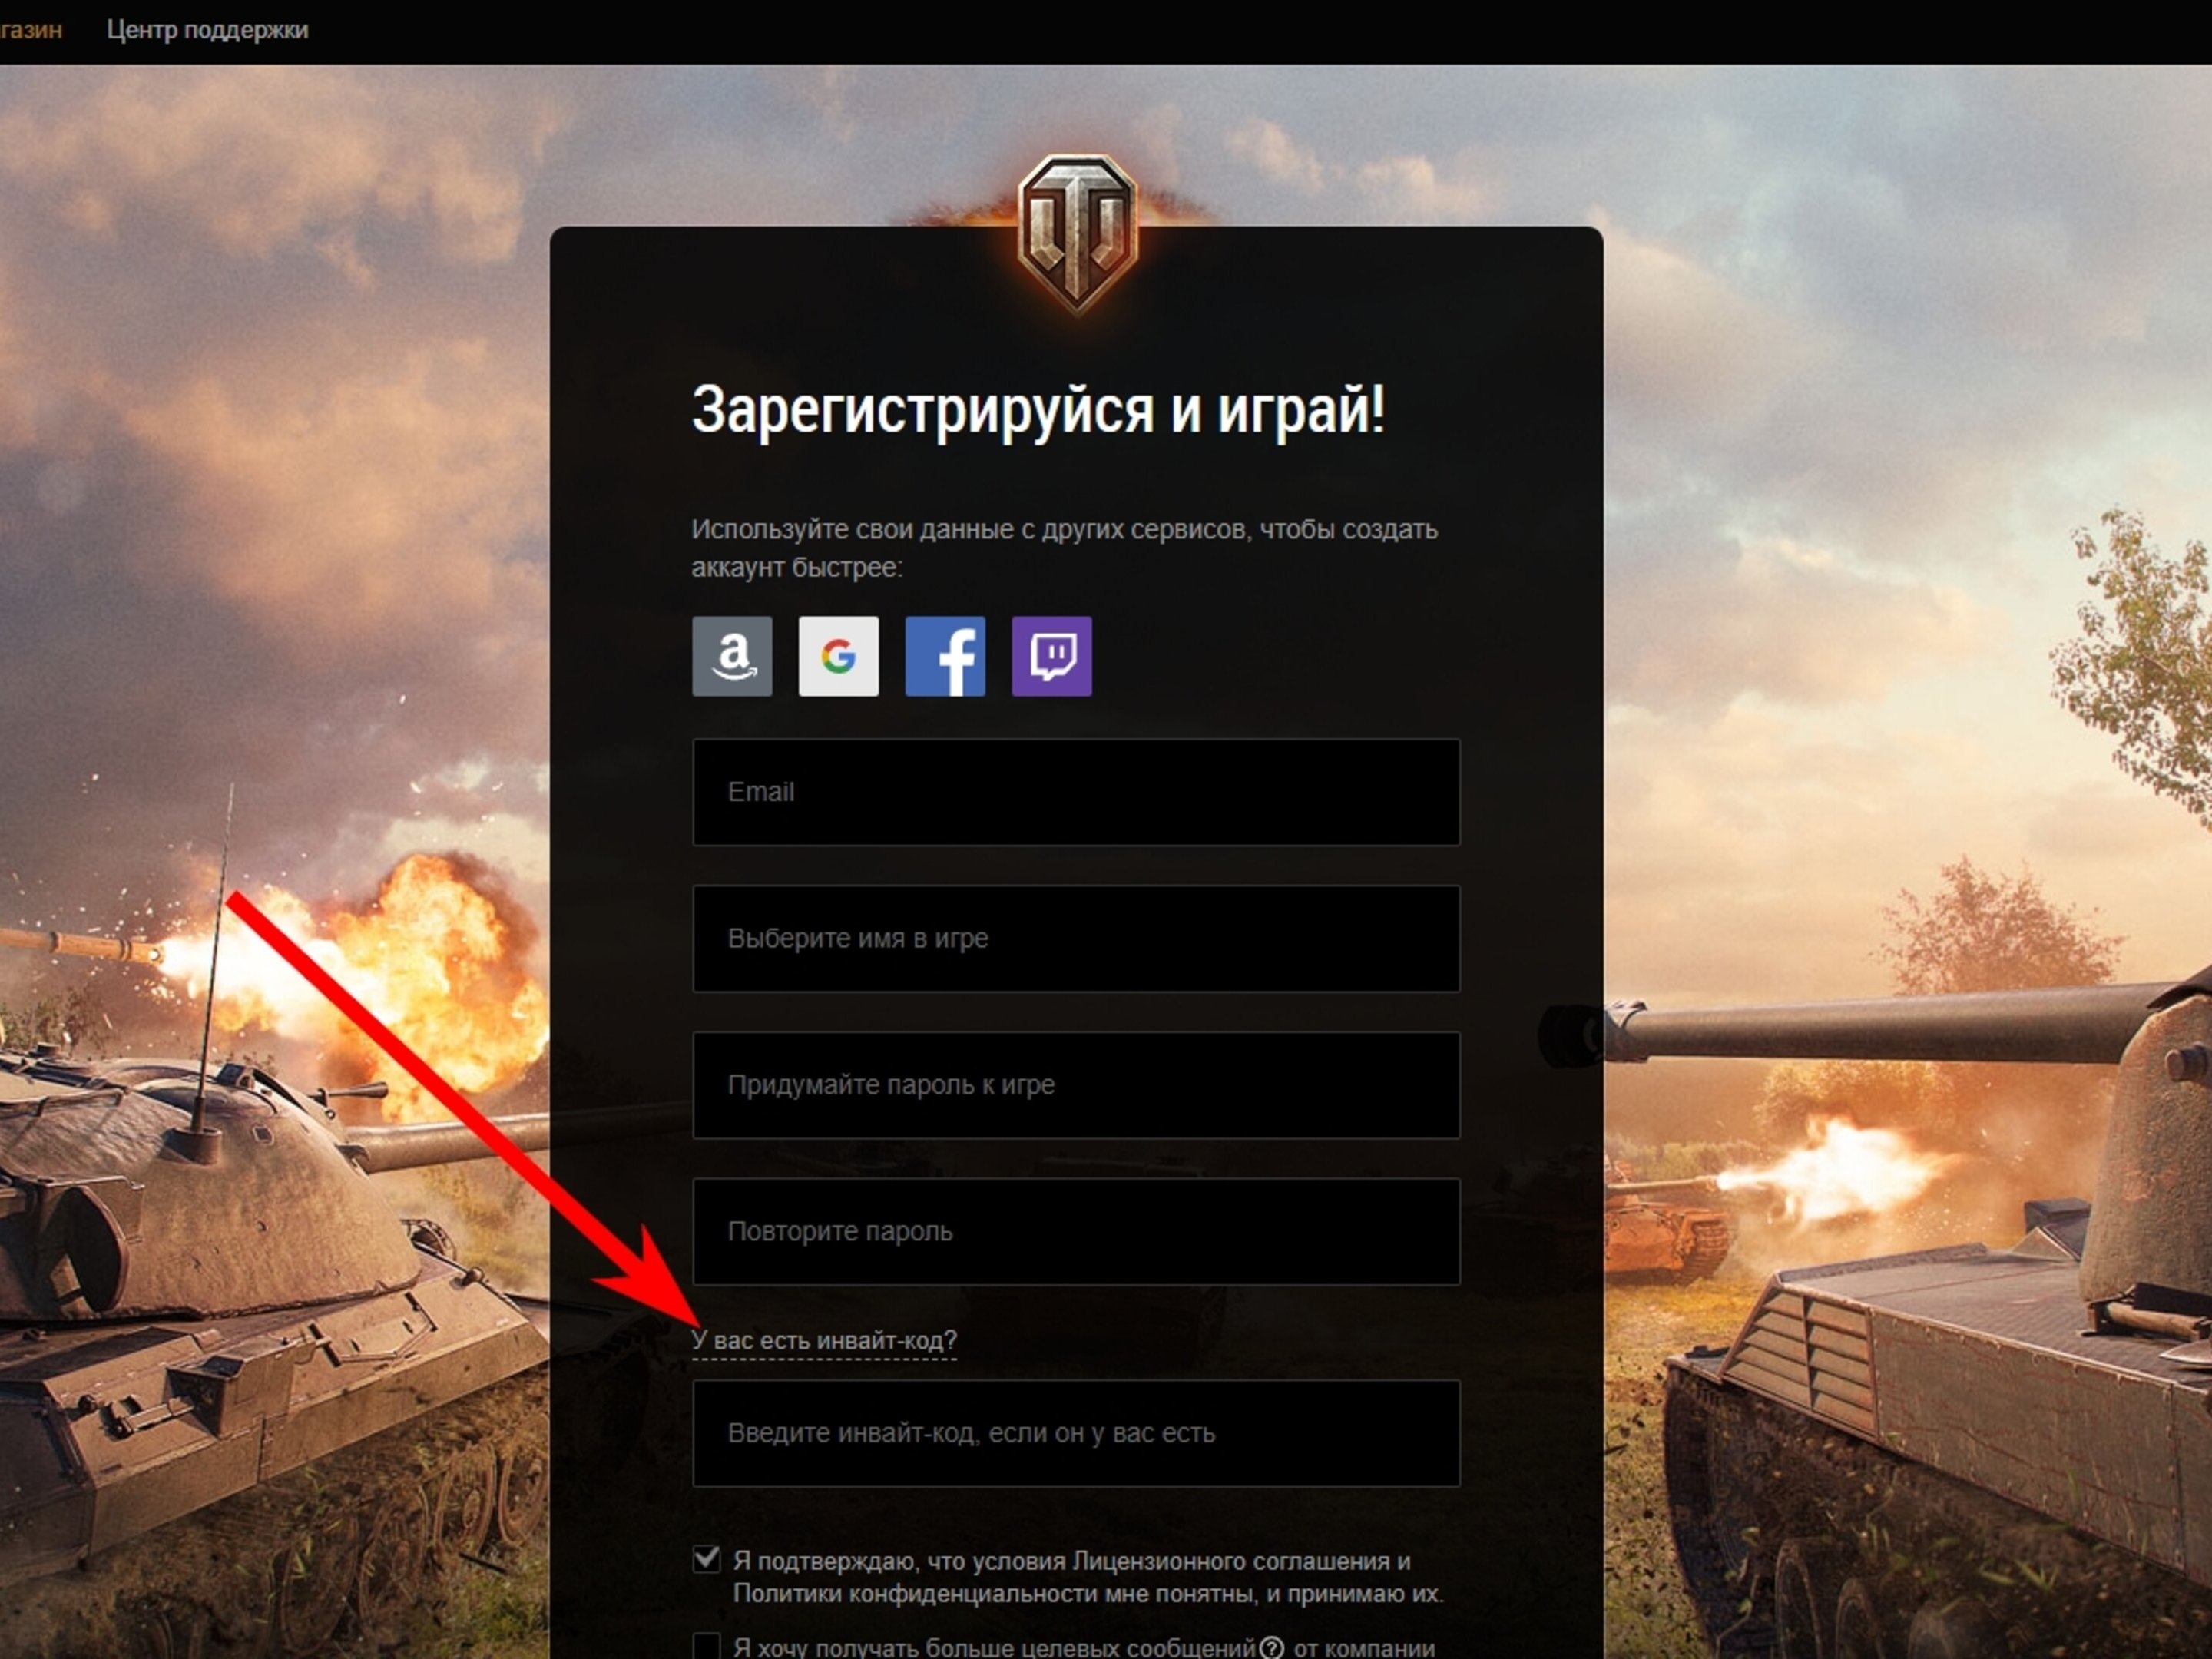Image resolution: width=2212 pixels, height=1659 pixels.
Task: Click the 'Используйте свои данные с других сервисов' text
Action: tap(1065, 548)
